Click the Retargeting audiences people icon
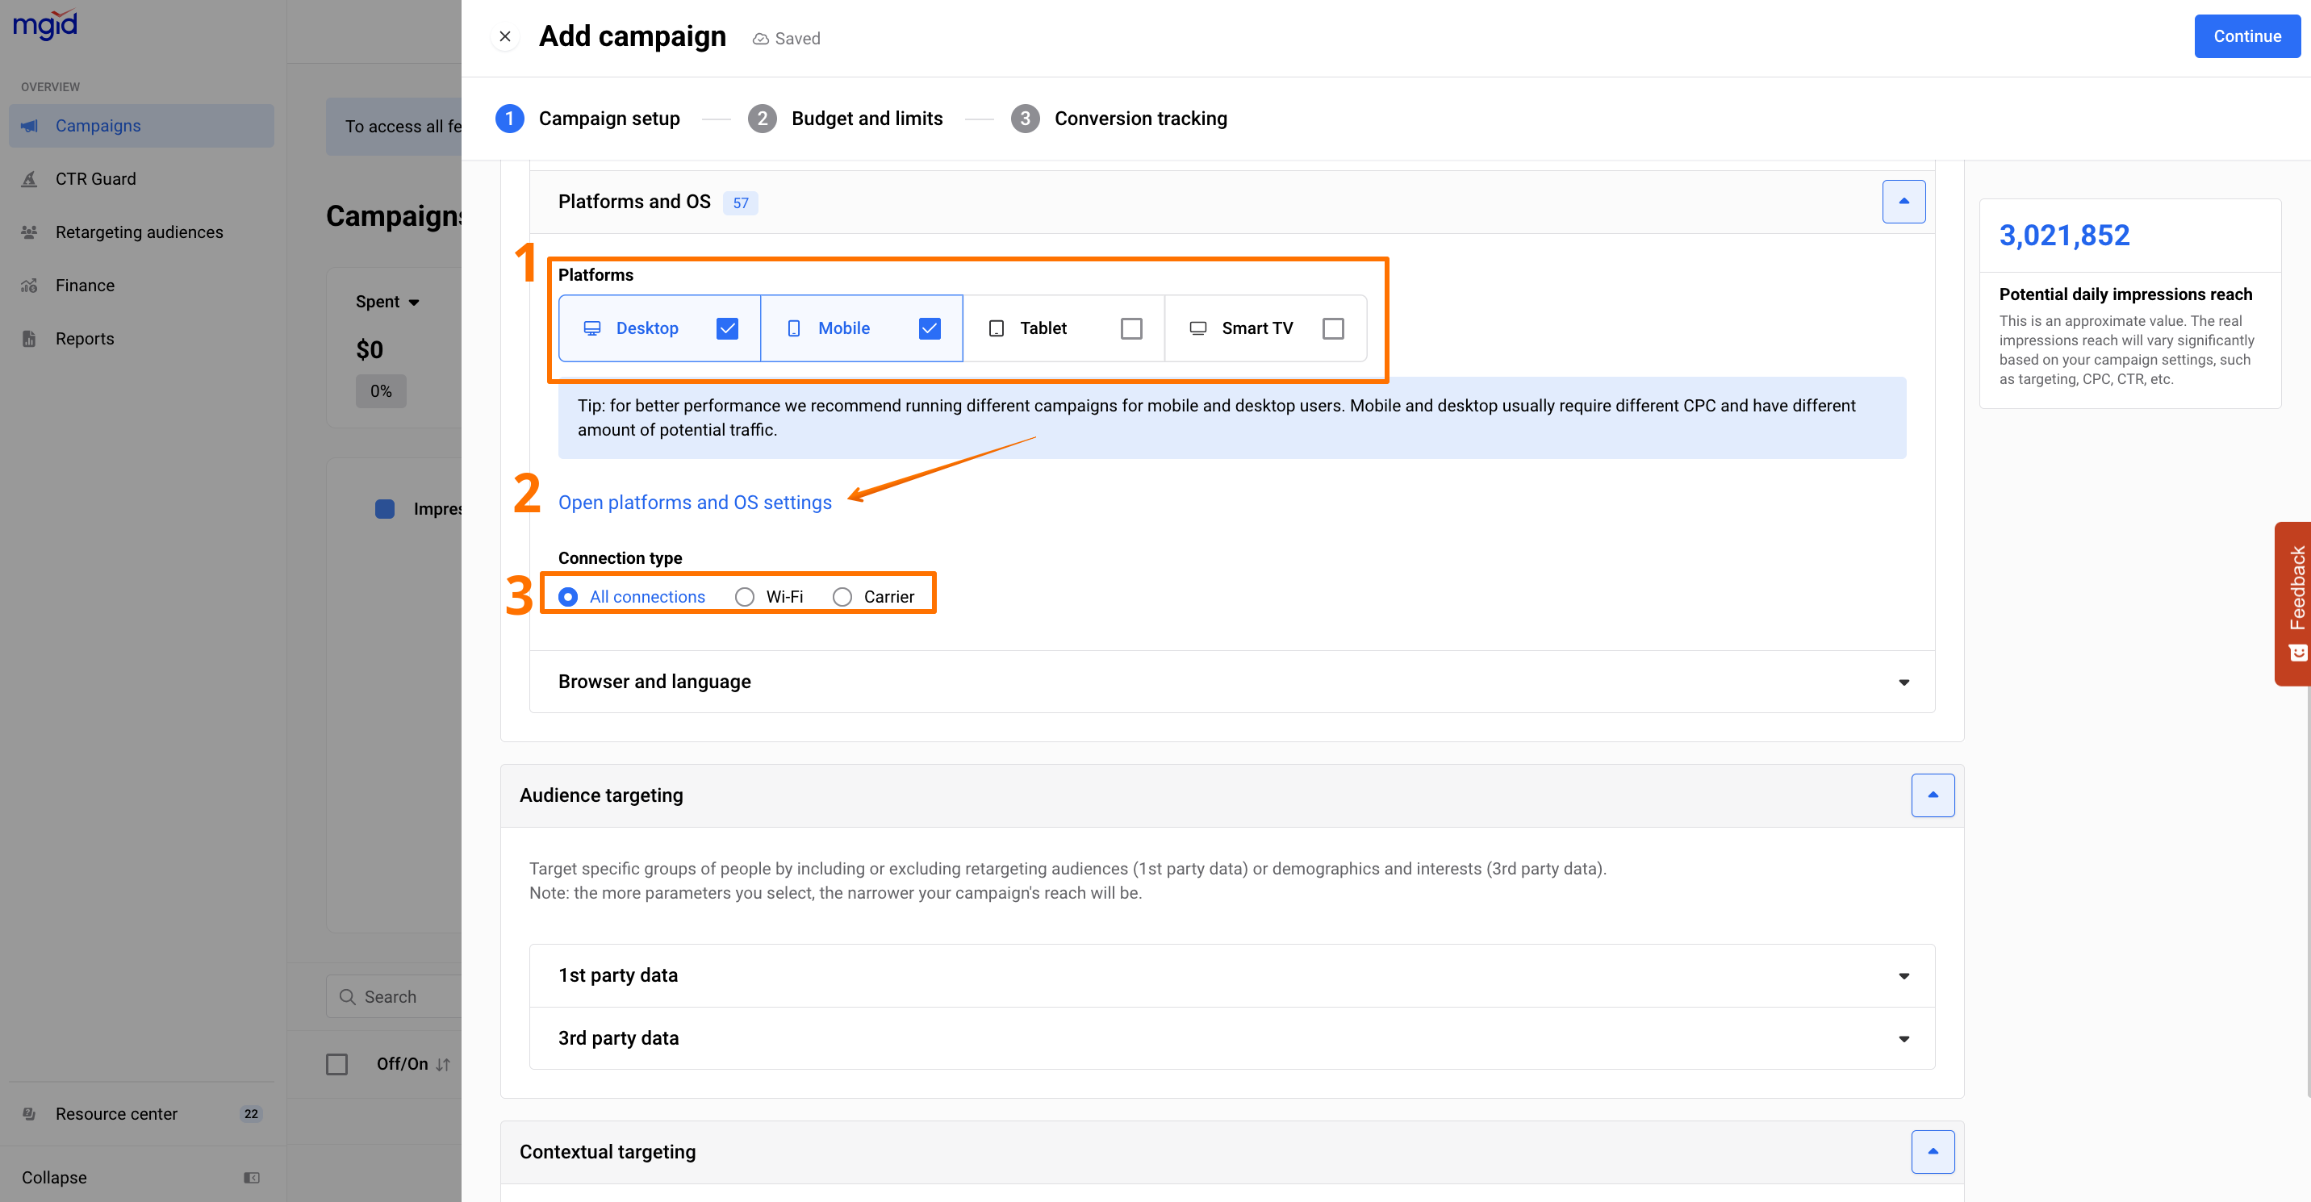Screen dimensions: 2311x1202 click(x=30, y=232)
